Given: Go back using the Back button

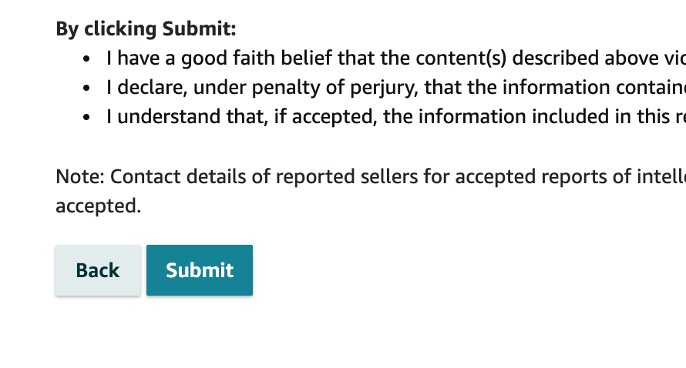Looking at the screenshot, I should click(98, 270).
